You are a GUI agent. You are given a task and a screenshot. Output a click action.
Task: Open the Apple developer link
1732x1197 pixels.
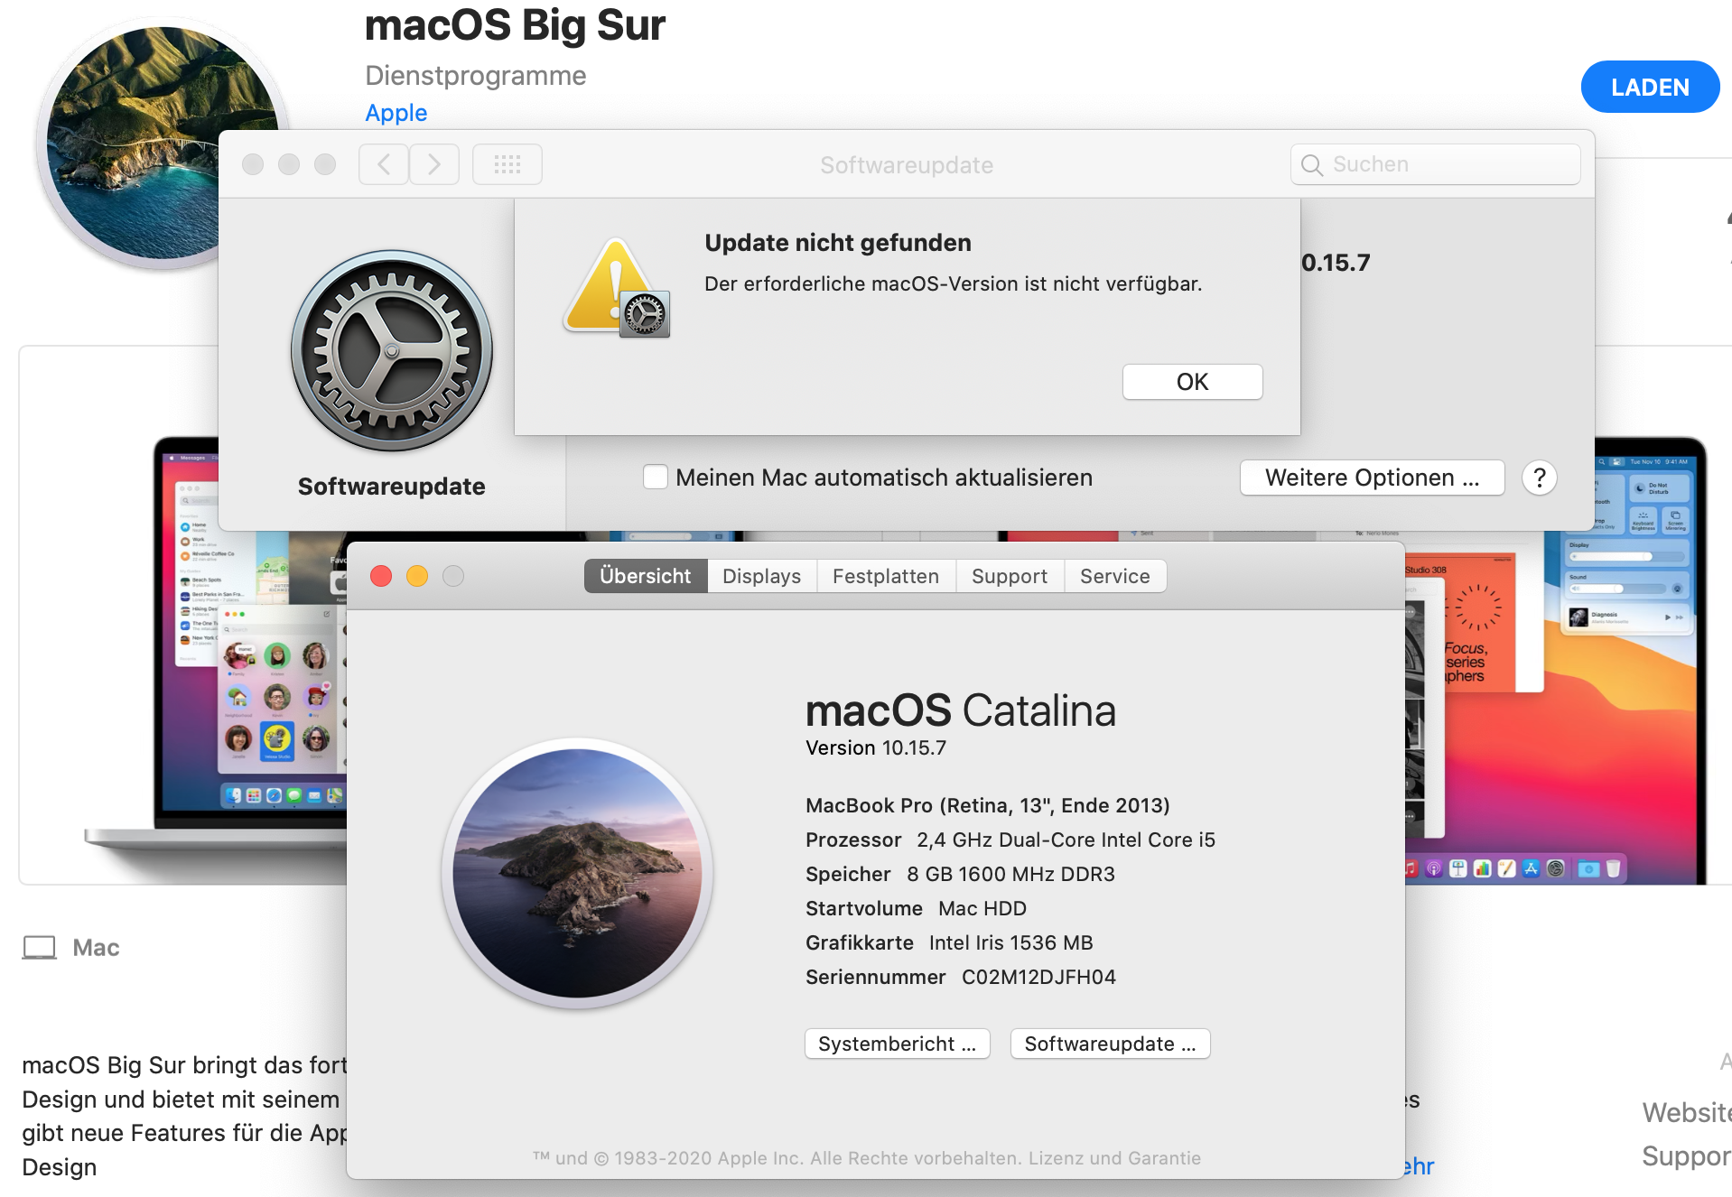tap(396, 113)
